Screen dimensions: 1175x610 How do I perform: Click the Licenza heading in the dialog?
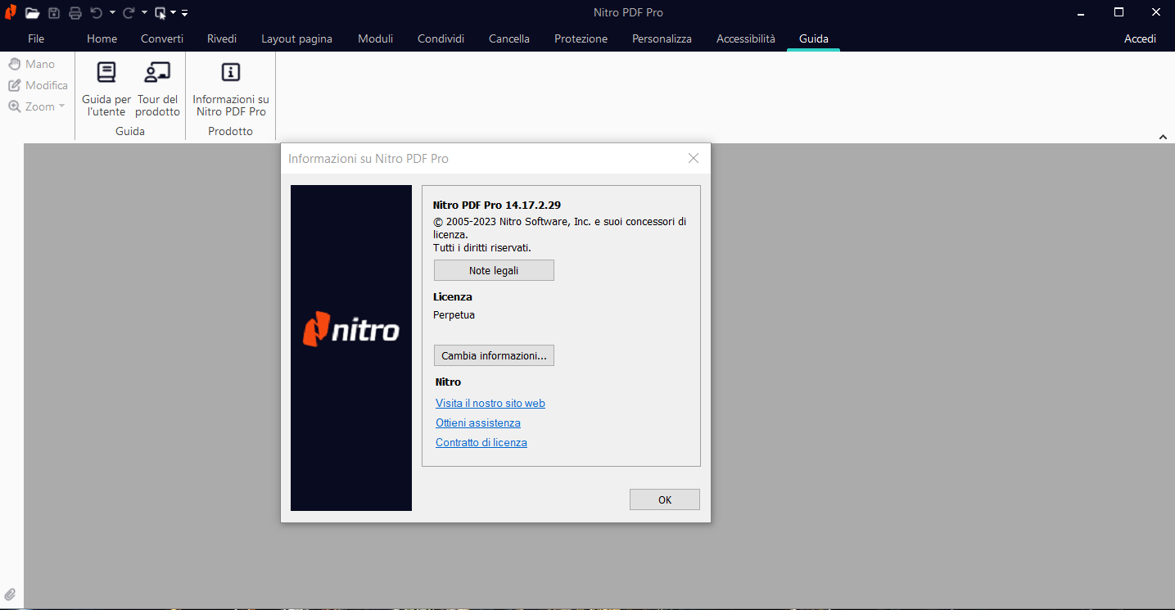(x=453, y=296)
